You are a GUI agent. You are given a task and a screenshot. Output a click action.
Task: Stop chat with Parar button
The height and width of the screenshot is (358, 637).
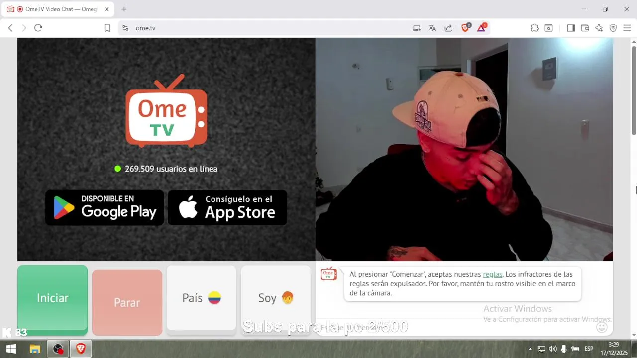127,302
